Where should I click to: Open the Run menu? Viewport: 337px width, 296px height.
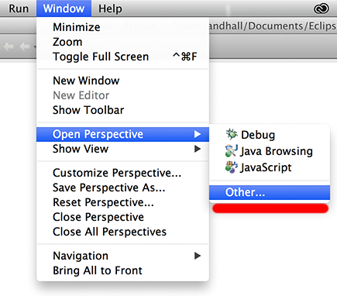[x=19, y=9]
